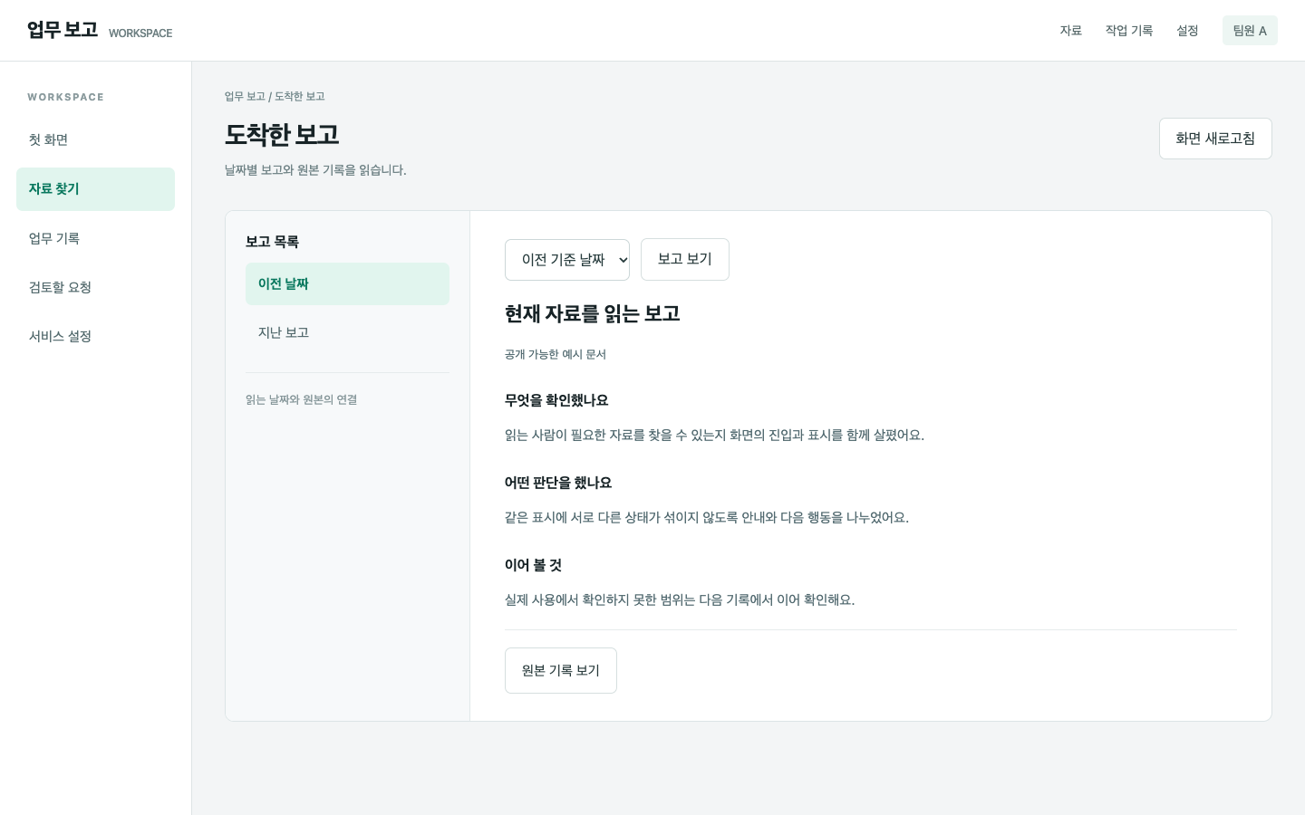Click the sentence starting 실제 사용에서 확인하지 못한
This screenshot has height=815, width=1305.
point(680,599)
